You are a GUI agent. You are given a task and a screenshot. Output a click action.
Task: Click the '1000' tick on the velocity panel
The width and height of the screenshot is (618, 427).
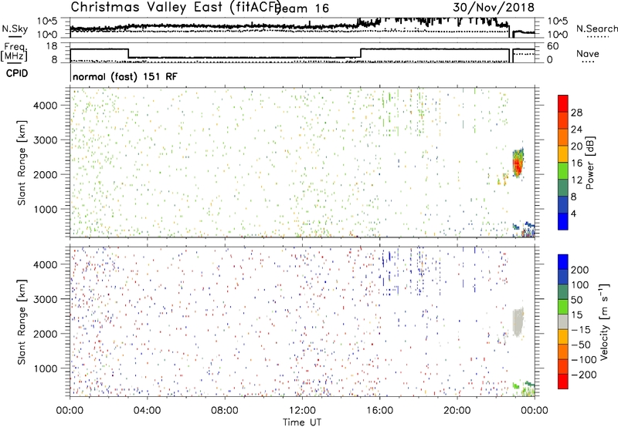pos(45,368)
